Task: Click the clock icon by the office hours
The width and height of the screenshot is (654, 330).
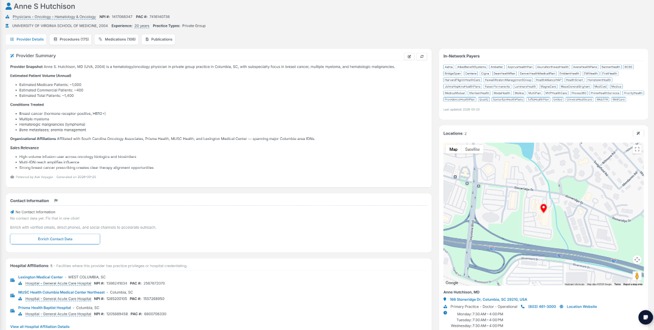Action: (445, 313)
